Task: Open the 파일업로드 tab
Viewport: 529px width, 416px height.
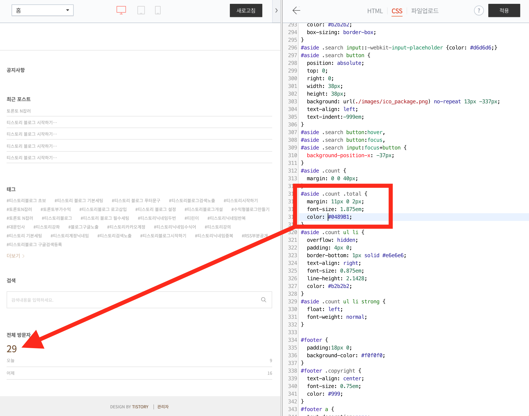Action: point(425,11)
